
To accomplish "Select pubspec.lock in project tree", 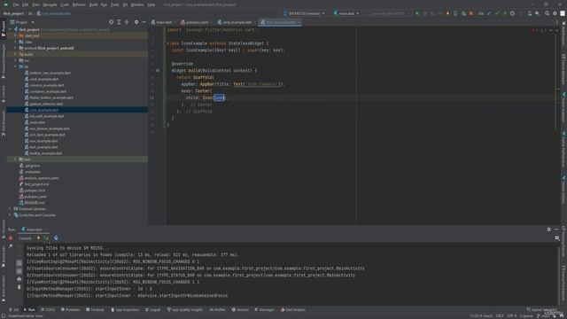I will [x=35, y=191].
